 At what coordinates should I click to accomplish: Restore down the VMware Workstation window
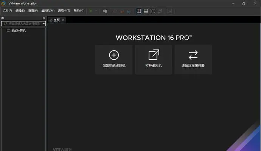(244, 3)
